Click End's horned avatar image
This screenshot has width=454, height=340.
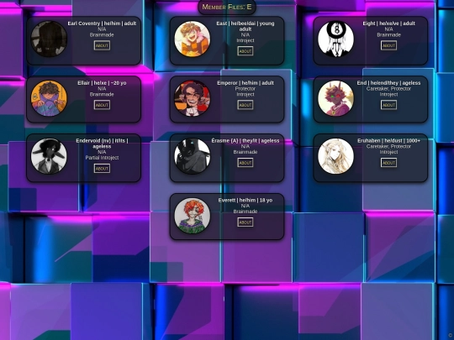pos(335,98)
